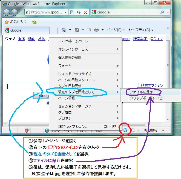This screenshot has height=179, width=181.
Task: Open the 地図 link
Action: (42, 39)
